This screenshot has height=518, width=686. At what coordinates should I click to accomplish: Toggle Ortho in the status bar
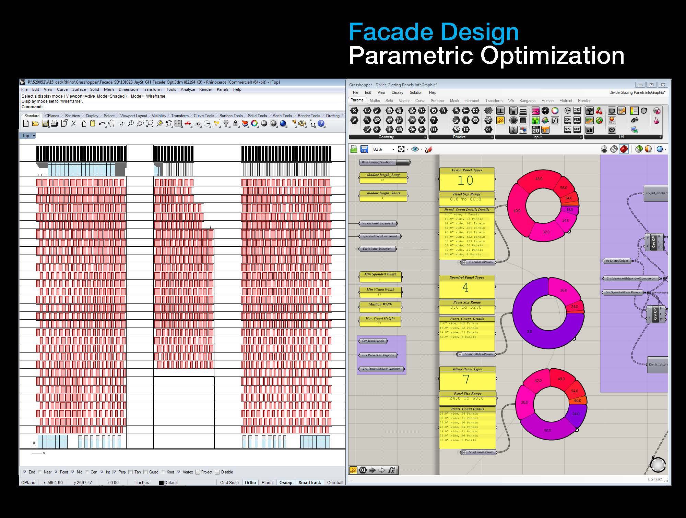tap(250, 482)
